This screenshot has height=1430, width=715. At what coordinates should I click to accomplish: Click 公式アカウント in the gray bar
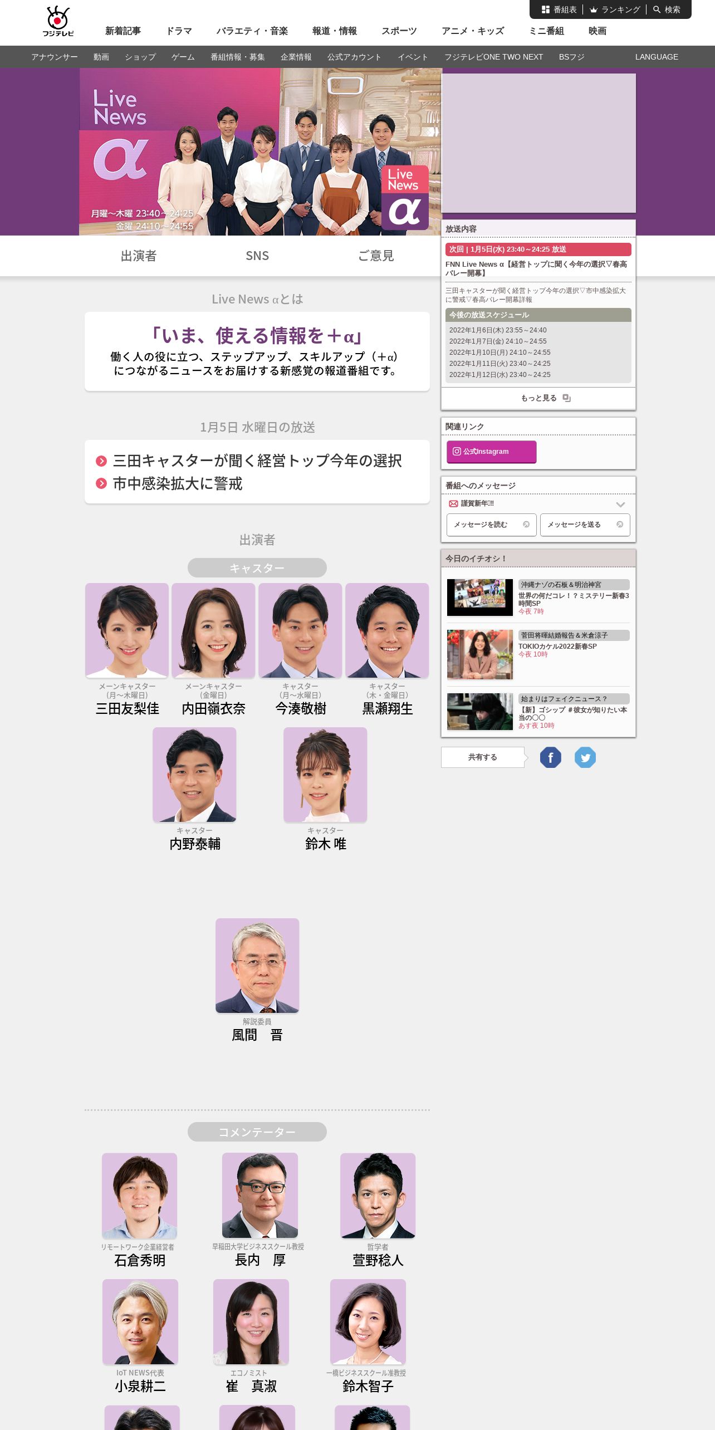click(x=355, y=57)
